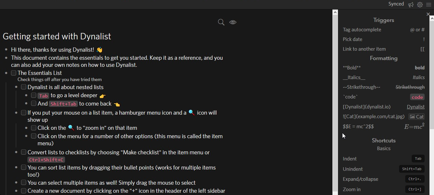Open the settings gear icon
Viewport: 434px width, 195px height.
[x=420, y=5]
